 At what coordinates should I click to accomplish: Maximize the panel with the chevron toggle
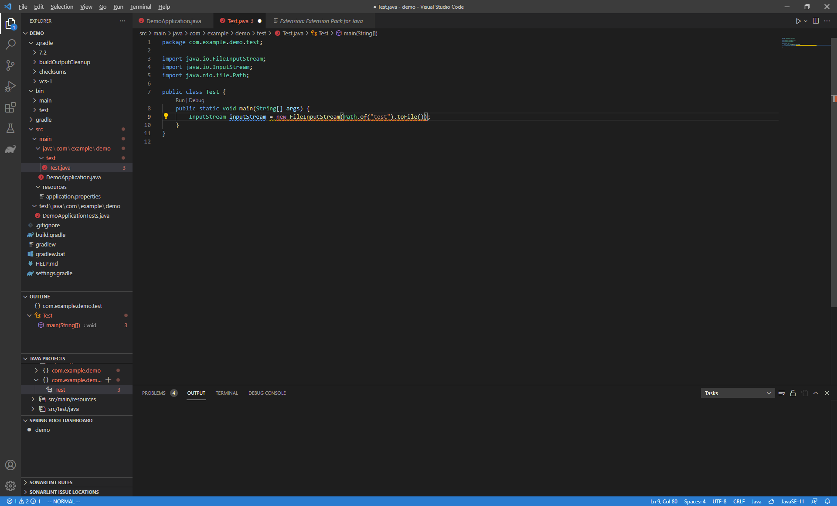point(816,393)
